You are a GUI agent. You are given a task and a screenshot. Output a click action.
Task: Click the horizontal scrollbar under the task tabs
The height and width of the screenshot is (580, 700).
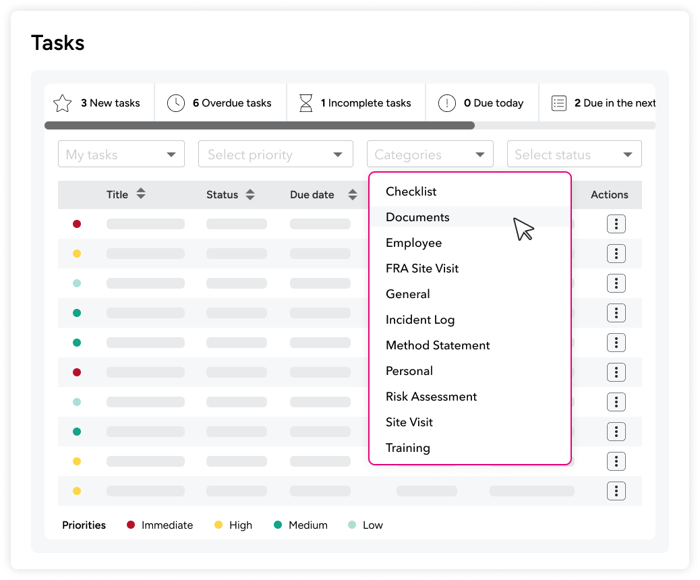[260, 125]
